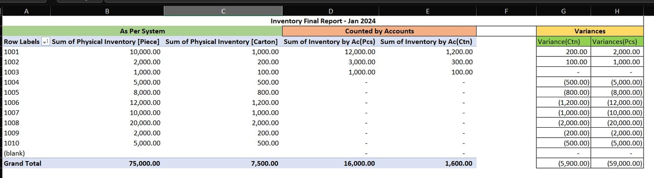654x178 pixels.
Task: Click the Sum of Inventory by Ac(Pcs) header
Action: [x=330, y=42]
